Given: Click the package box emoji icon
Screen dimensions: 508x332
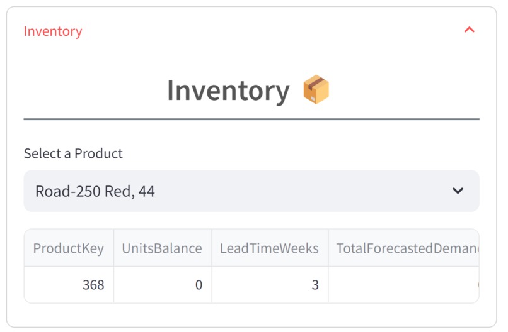Looking at the screenshot, I should click(316, 90).
